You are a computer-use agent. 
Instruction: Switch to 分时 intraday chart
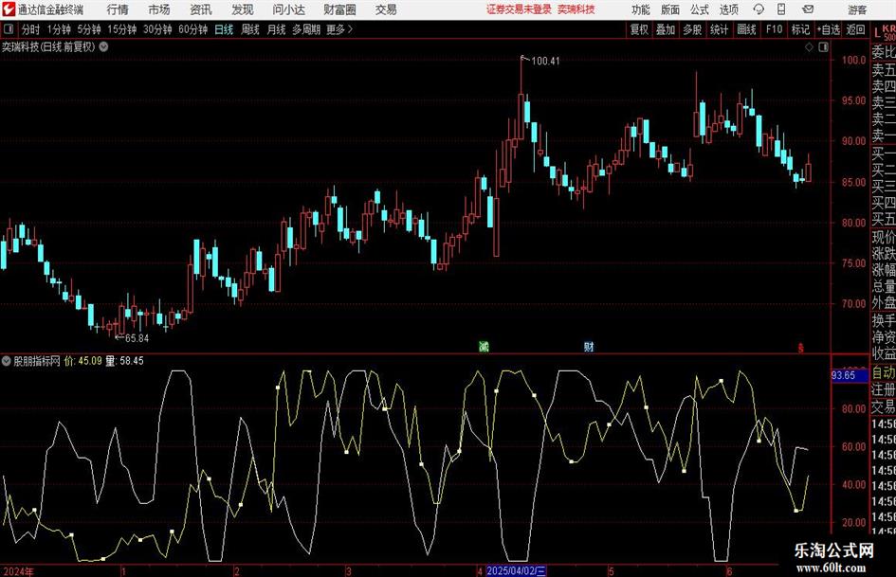31,29
